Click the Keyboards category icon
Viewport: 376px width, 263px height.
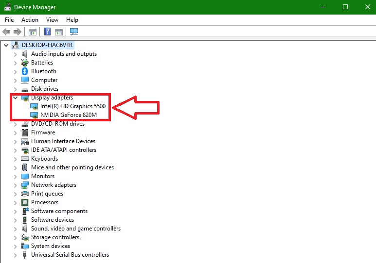click(25, 159)
